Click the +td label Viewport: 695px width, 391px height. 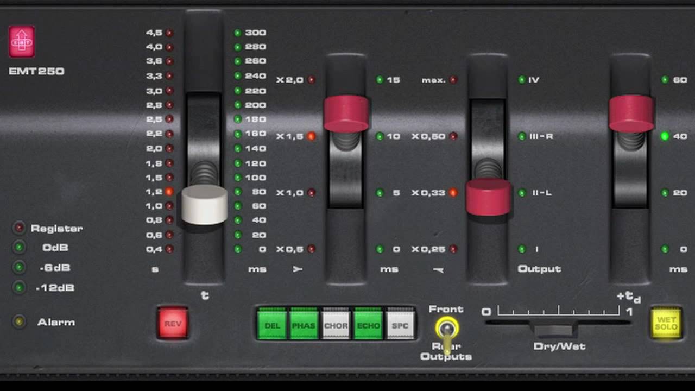628,297
